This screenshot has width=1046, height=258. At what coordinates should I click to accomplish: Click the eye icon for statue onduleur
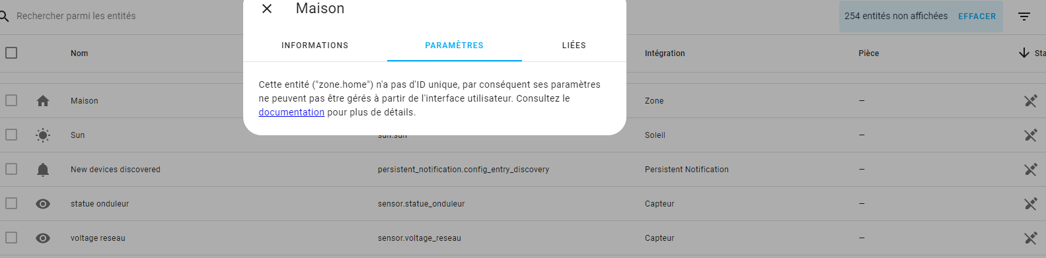click(x=43, y=204)
